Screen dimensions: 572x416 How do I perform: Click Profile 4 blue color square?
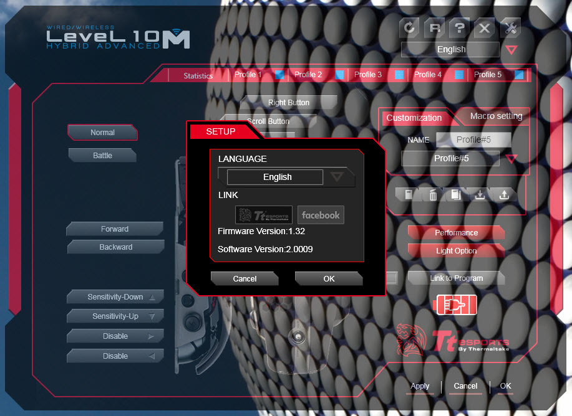pos(459,75)
